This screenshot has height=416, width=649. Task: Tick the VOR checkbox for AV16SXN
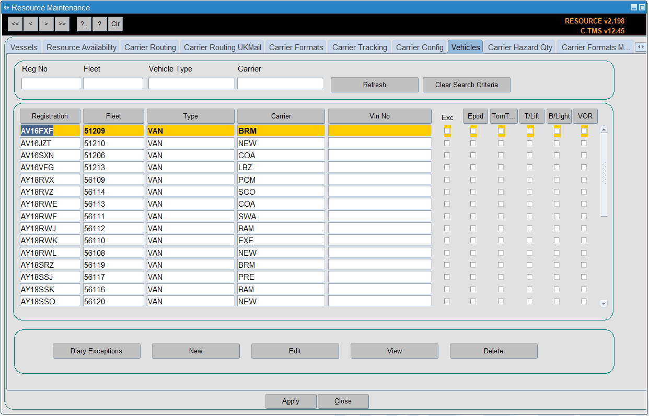(584, 155)
